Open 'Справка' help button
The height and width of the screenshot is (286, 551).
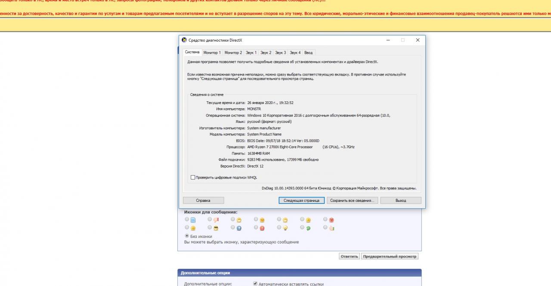click(203, 200)
